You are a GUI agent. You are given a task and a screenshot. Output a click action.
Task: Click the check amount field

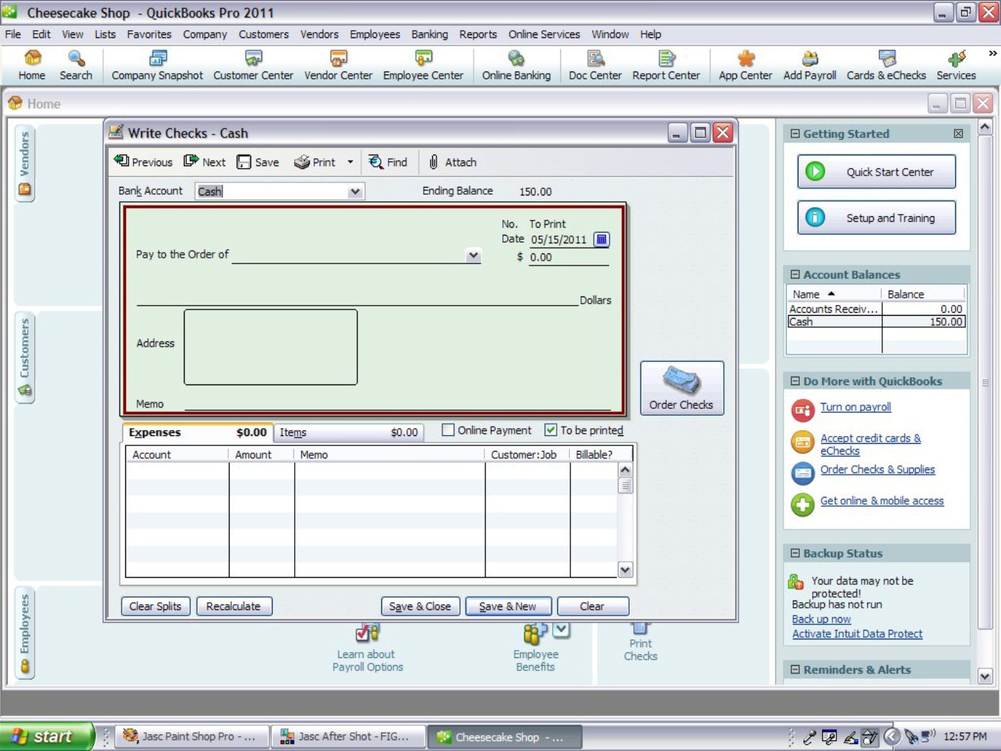[x=569, y=257]
